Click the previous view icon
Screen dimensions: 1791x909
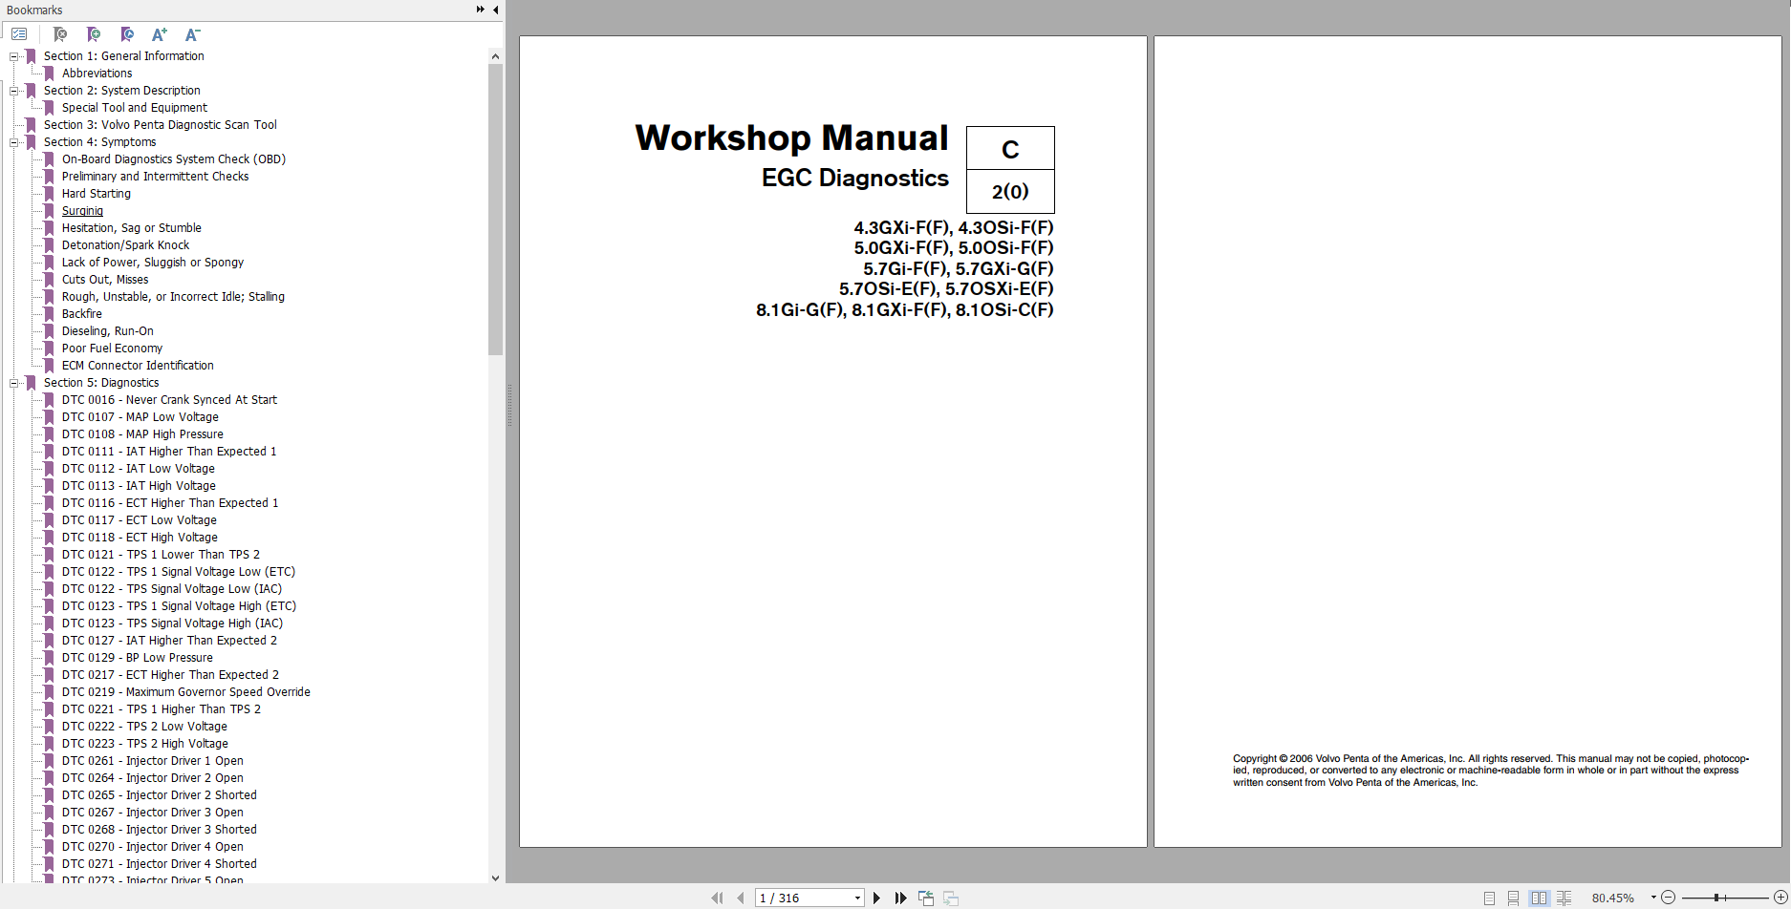pyautogui.click(x=926, y=898)
